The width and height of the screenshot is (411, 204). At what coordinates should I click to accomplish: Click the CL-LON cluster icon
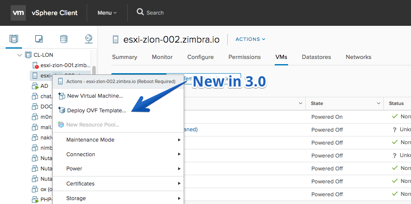point(28,55)
